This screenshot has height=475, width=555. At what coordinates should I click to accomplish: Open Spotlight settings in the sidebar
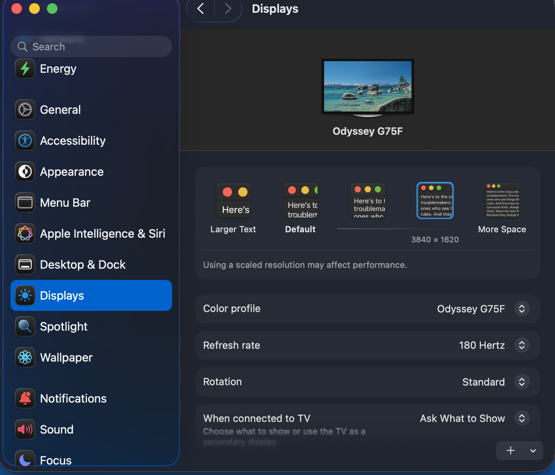91,326
